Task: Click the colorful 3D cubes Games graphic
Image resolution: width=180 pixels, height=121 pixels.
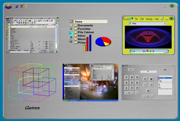Action: tap(32, 83)
